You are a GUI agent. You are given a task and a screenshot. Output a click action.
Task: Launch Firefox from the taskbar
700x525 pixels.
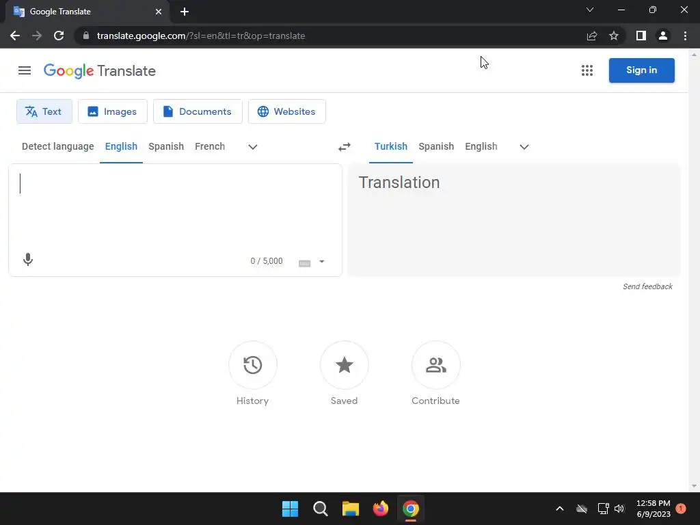click(380, 509)
